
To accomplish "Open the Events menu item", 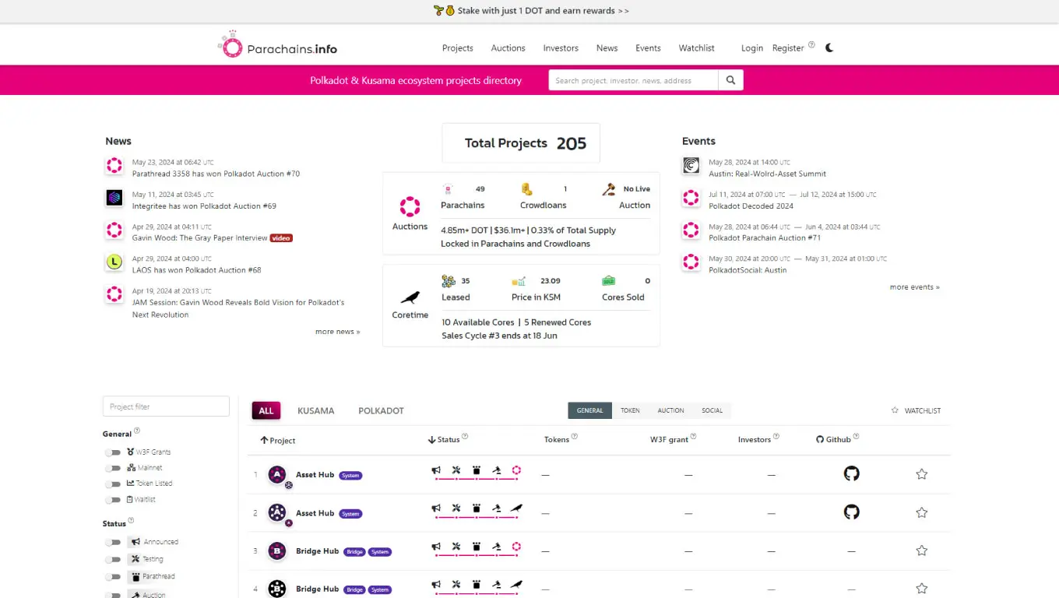I will click(648, 48).
